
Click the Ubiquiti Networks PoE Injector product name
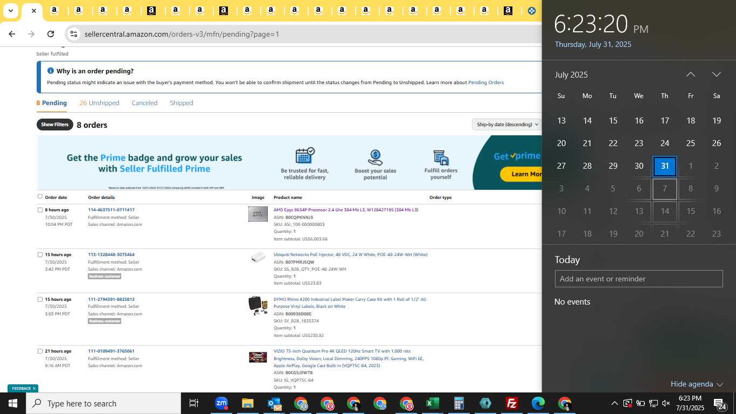coord(350,254)
